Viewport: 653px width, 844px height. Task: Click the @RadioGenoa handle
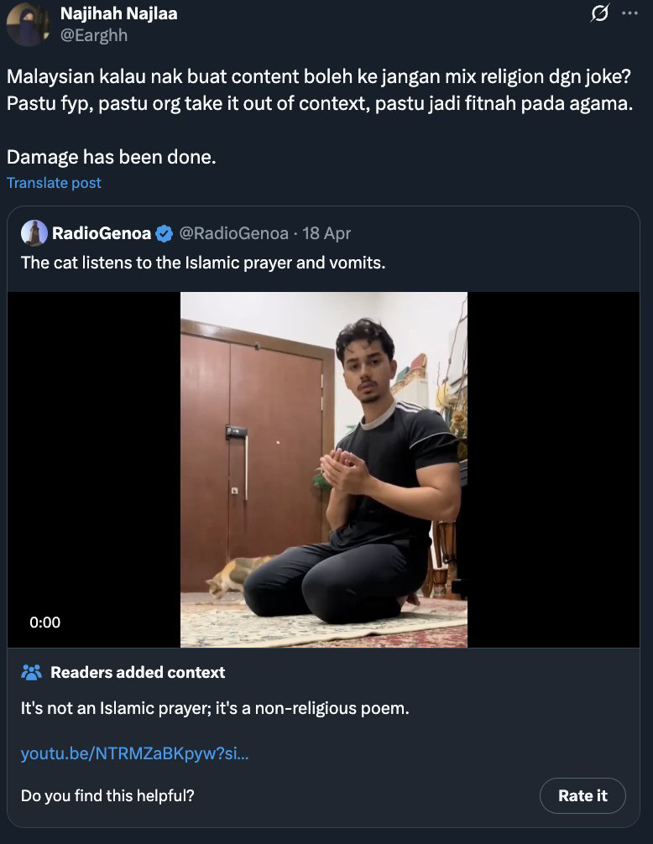tap(233, 233)
